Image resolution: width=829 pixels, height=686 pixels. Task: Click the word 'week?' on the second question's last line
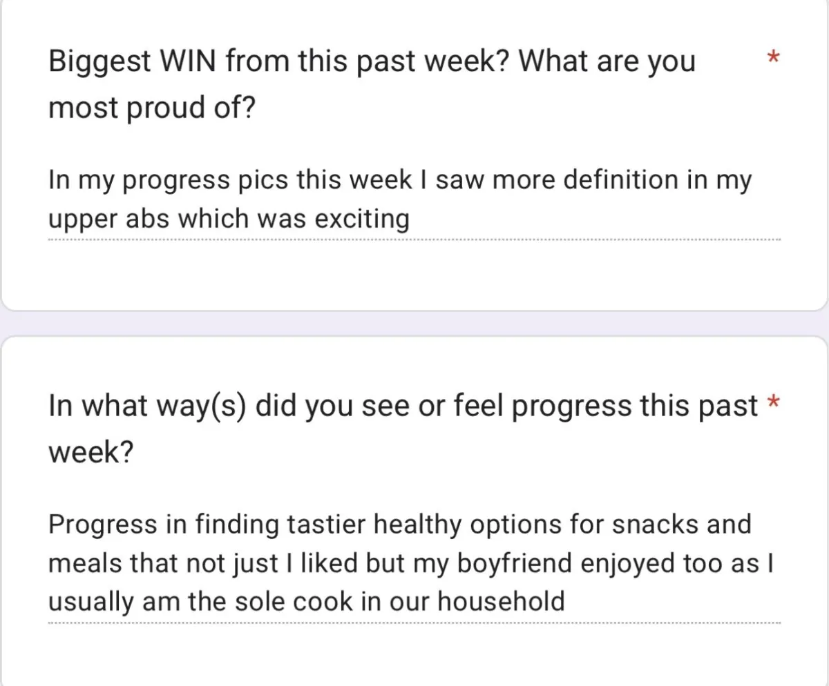pos(90,453)
